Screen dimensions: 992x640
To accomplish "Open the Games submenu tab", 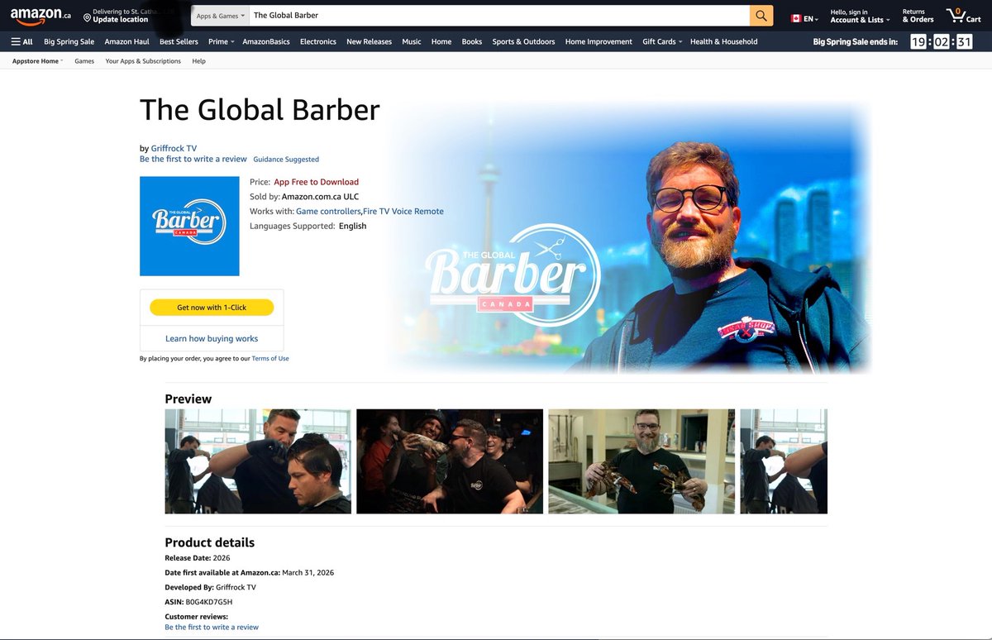I will (84, 61).
